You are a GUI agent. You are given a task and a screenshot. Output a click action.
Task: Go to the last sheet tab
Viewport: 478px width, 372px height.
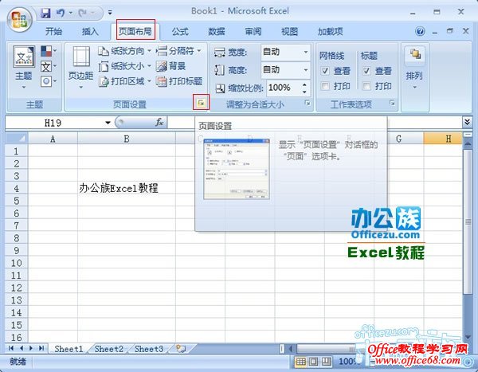click(x=41, y=348)
